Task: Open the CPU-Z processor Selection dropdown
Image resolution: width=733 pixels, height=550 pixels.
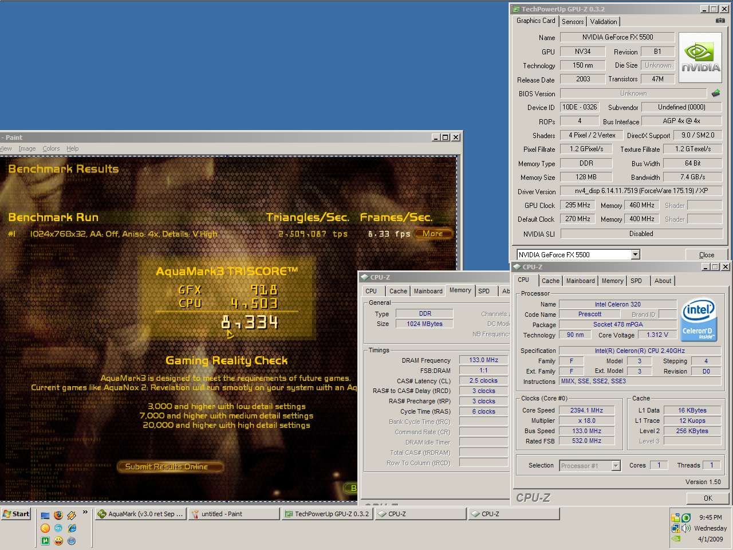Action: [x=616, y=466]
